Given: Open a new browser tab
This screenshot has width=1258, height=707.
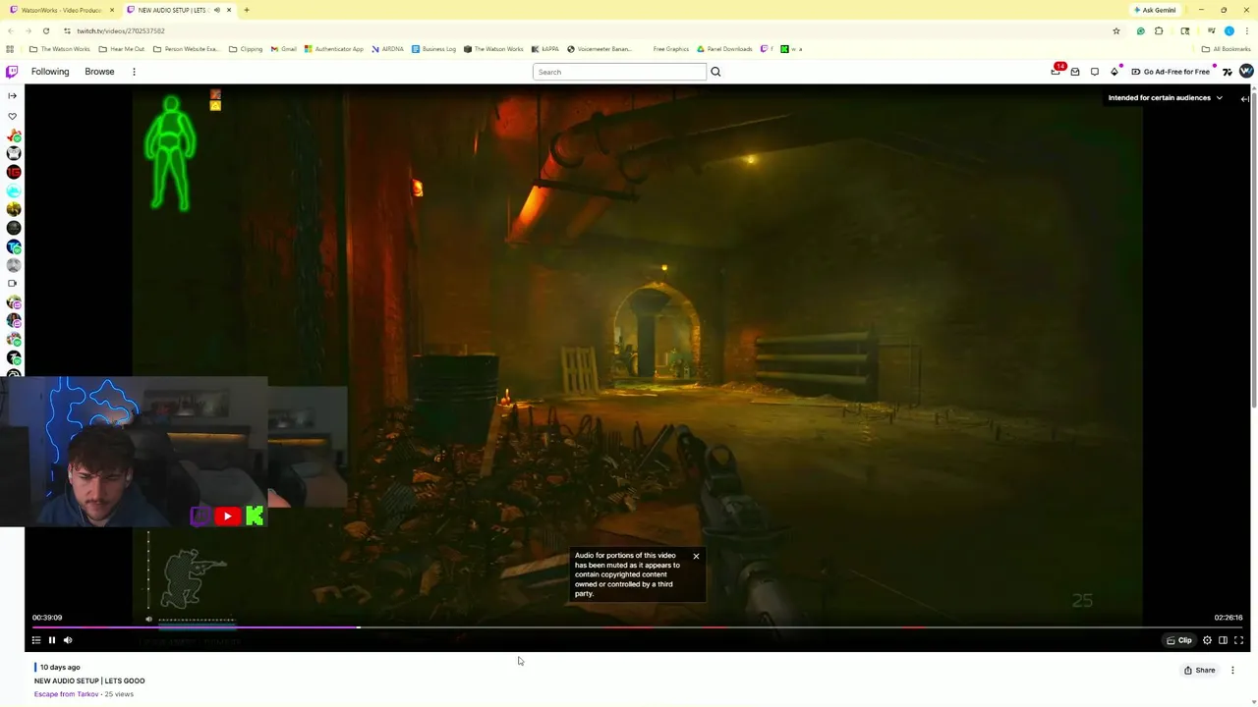Looking at the screenshot, I should pos(246,10).
